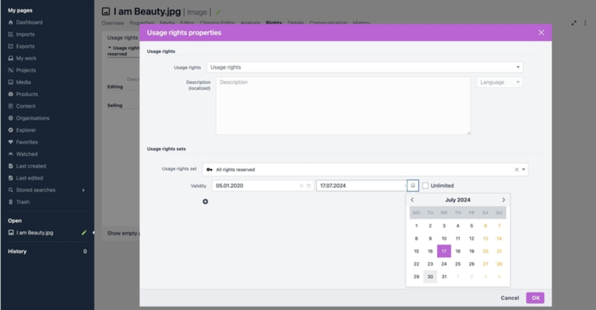
Task: Open start date calendar icon
Action: pyautogui.click(x=309, y=186)
